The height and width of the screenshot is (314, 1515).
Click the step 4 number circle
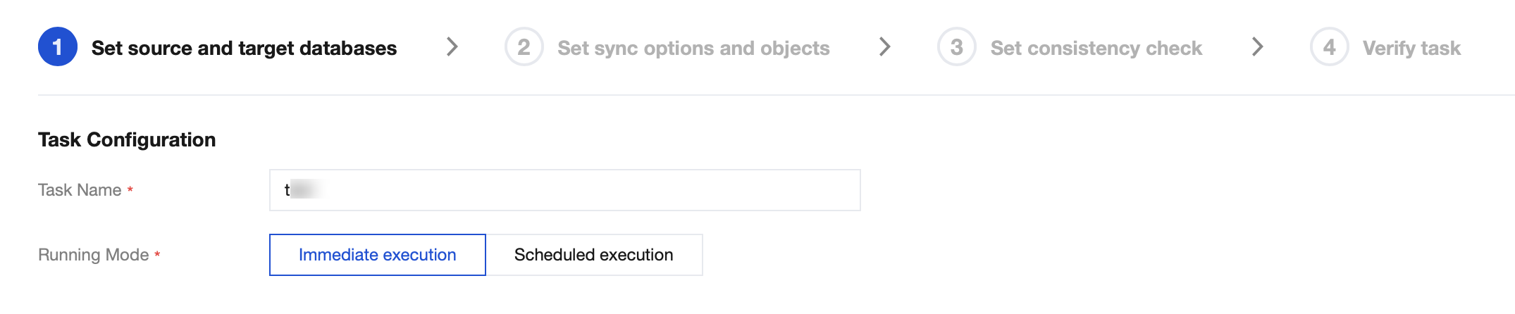(1329, 47)
